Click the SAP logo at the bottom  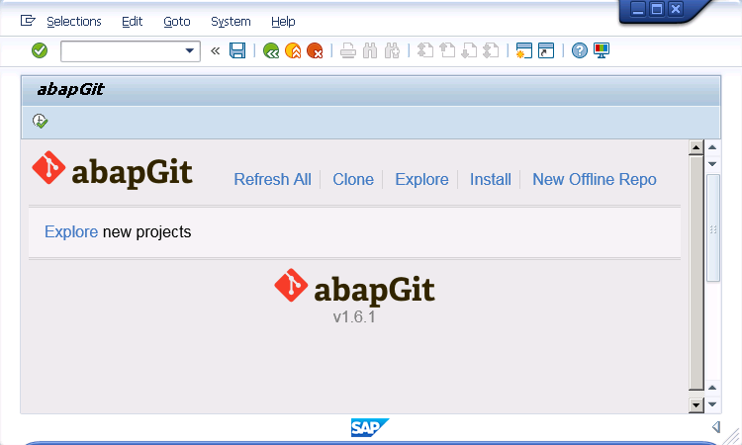pyautogui.click(x=370, y=428)
